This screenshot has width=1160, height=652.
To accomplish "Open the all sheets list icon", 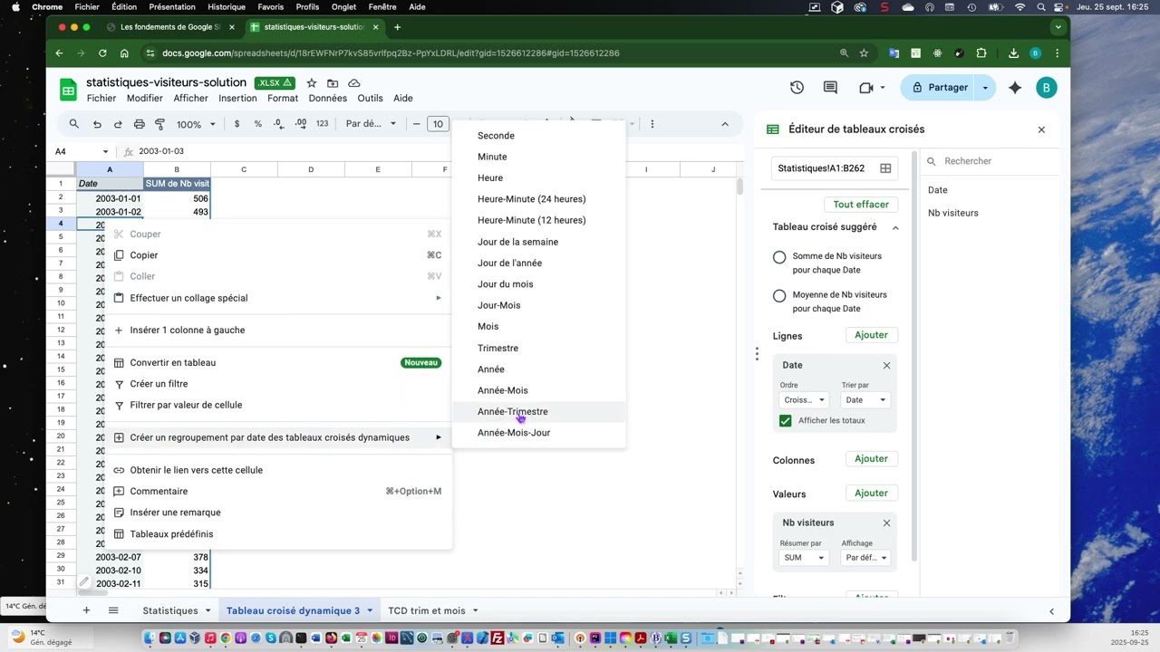I will tap(113, 610).
